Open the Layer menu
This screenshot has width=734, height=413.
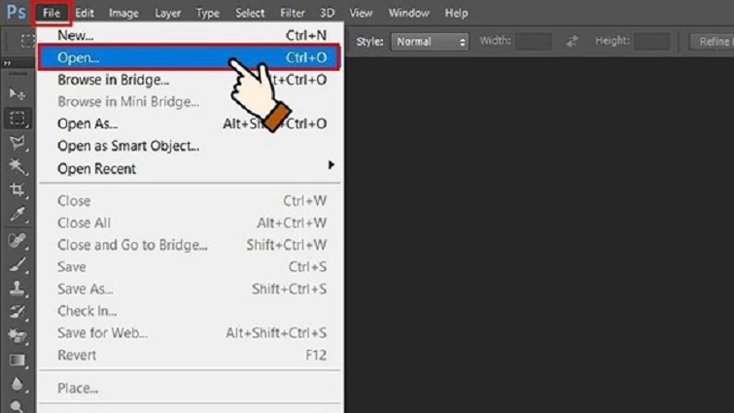tap(167, 13)
